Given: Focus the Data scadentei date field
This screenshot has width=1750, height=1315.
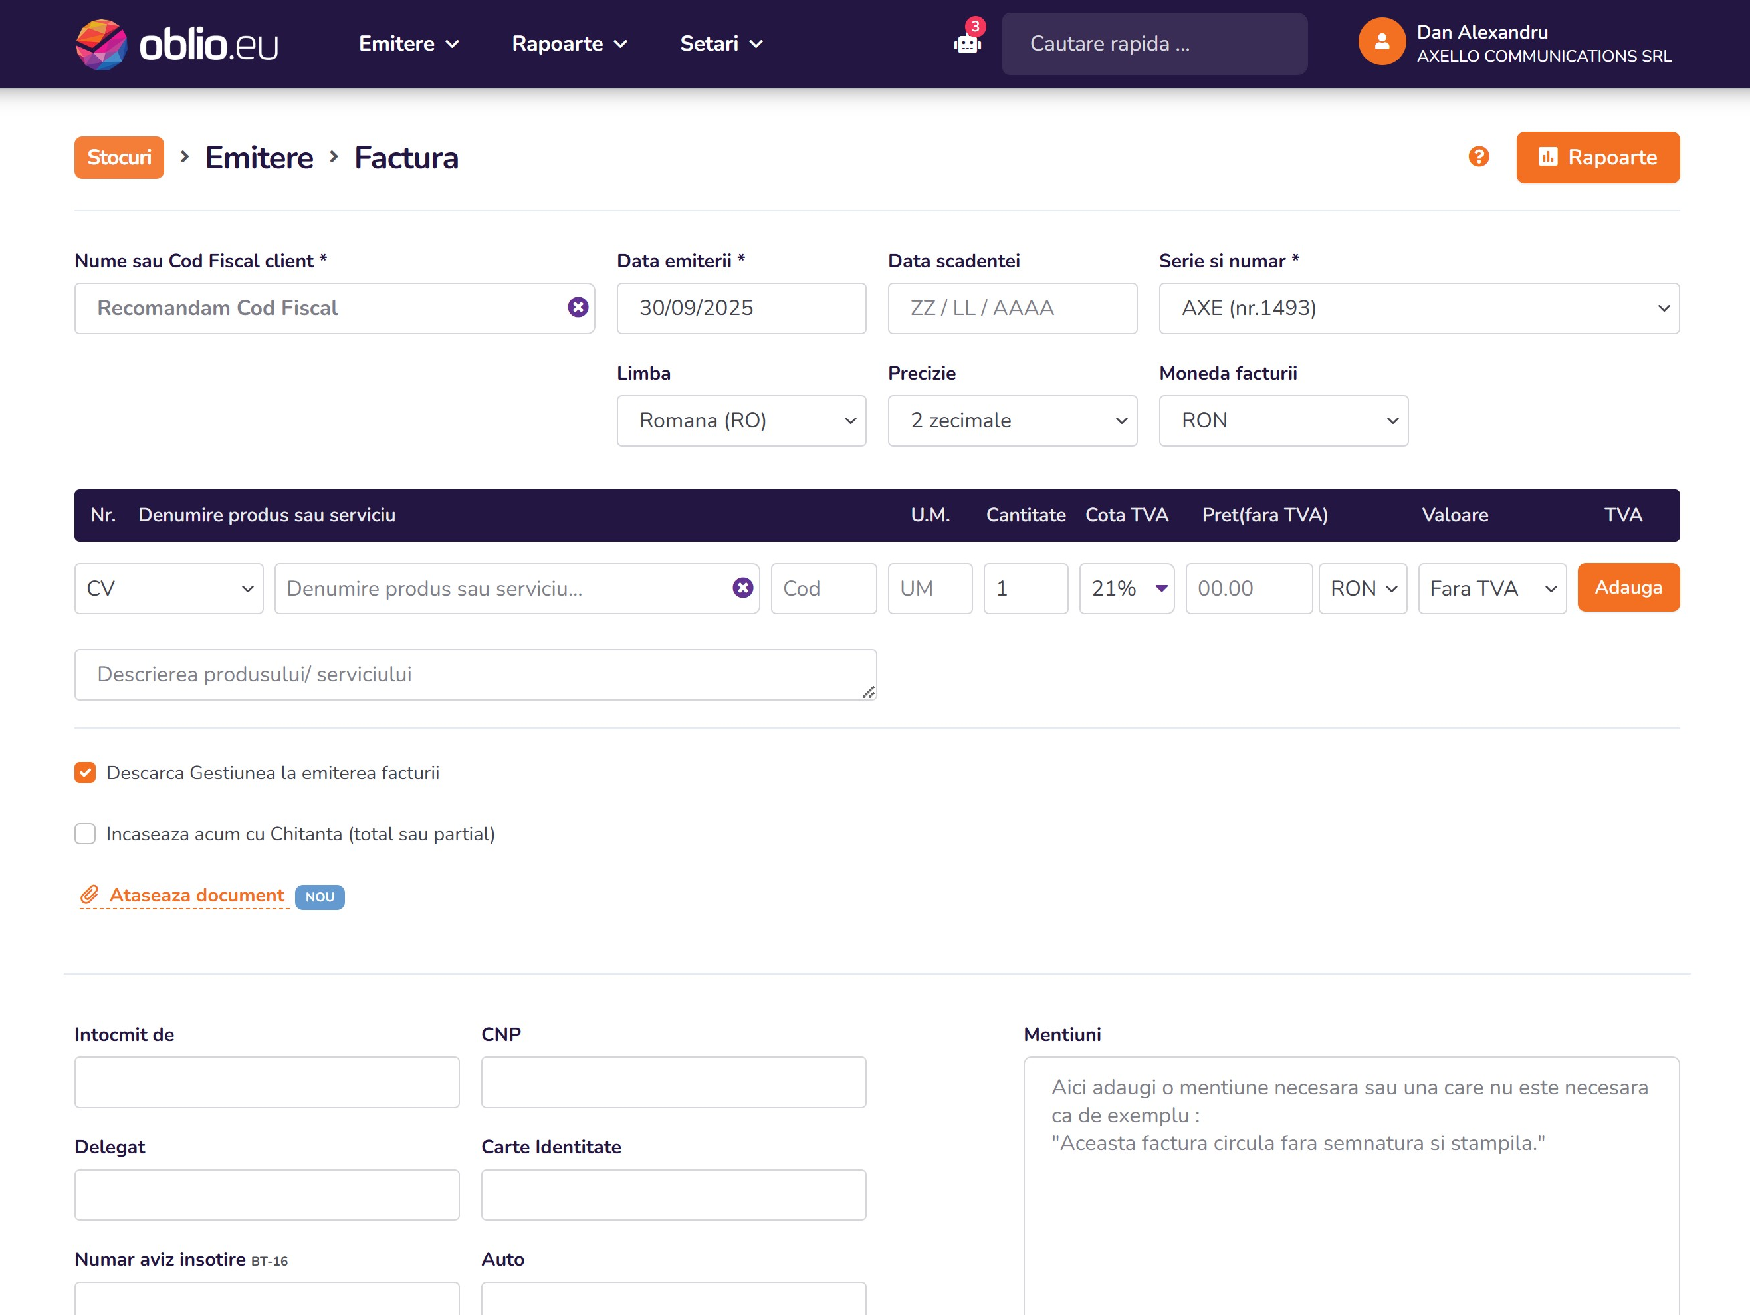Looking at the screenshot, I should [x=1012, y=308].
